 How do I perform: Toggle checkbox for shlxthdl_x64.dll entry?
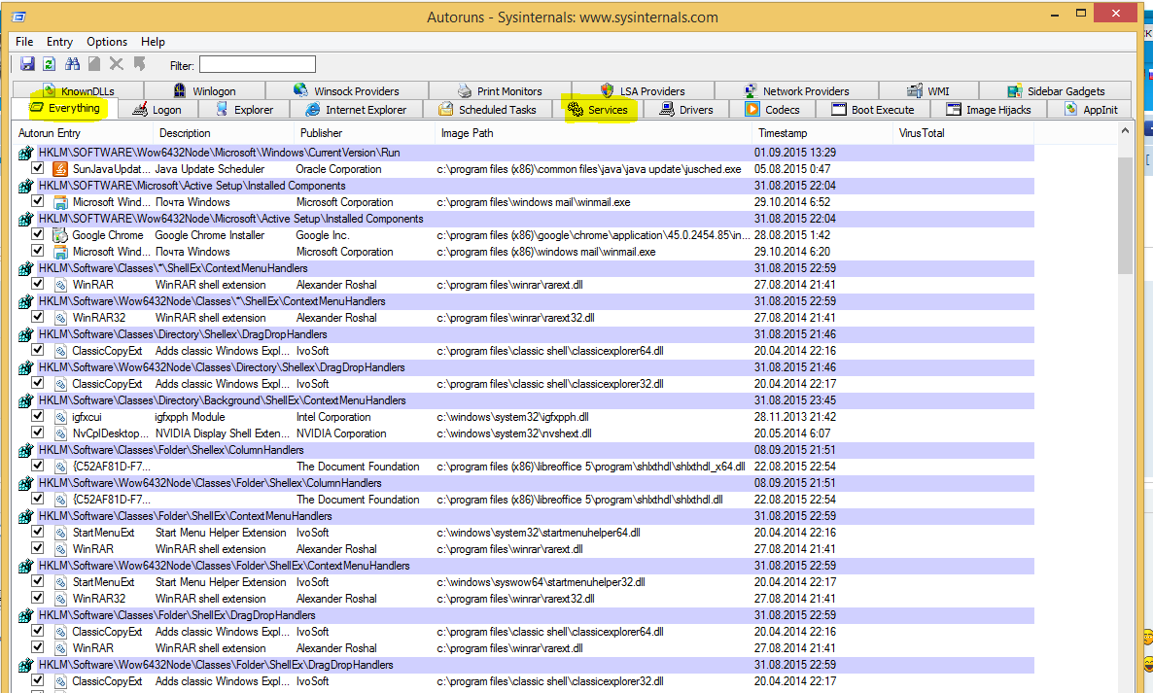pos(38,466)
